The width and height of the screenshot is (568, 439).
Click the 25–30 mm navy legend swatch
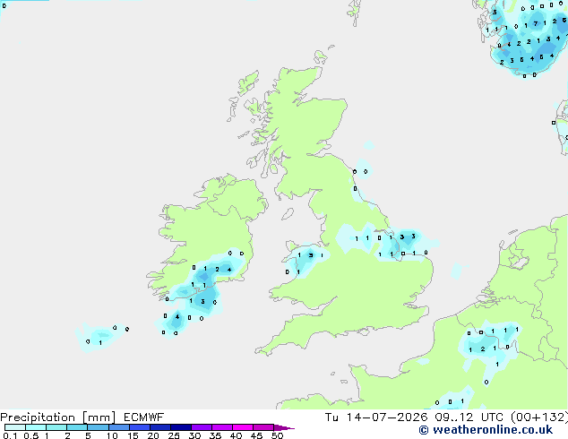(181, 427)
